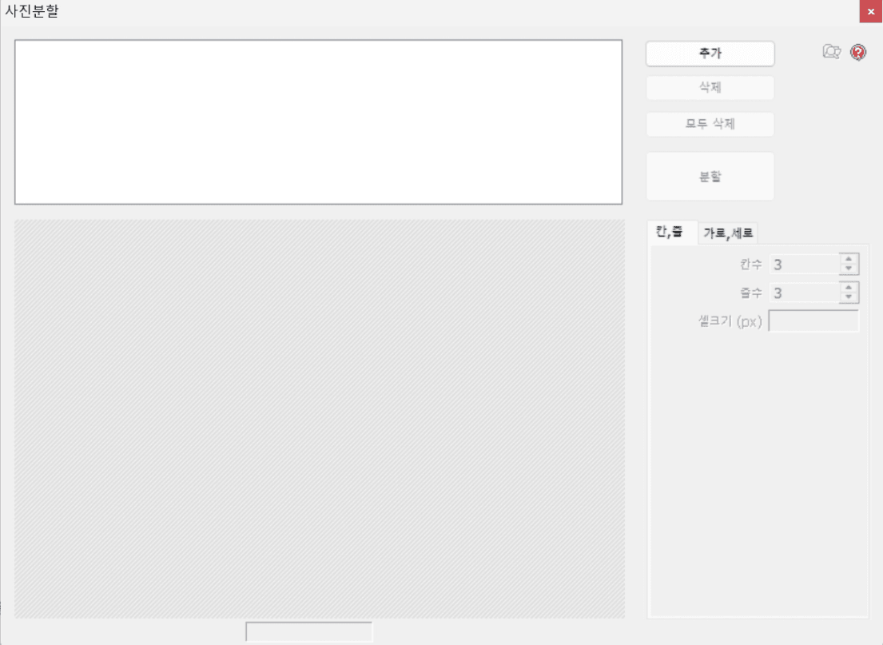Click the bottom status text box
This screenshot has width=883, height=645.
tap(308, 631)
